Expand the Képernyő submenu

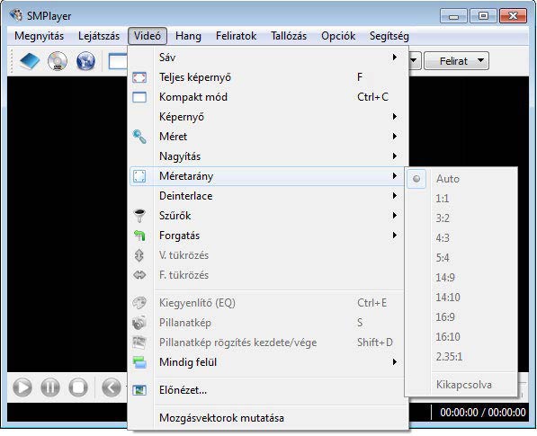click(268, 117)
